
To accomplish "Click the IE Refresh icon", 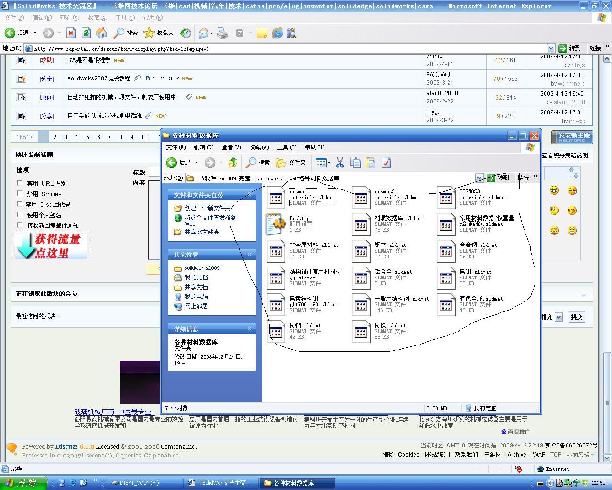I will click(x=86, y=33).
